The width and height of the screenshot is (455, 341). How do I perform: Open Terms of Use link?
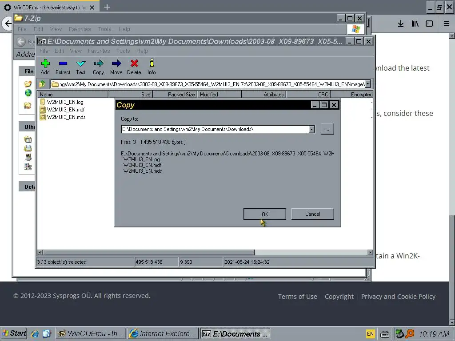click(297, 296)
